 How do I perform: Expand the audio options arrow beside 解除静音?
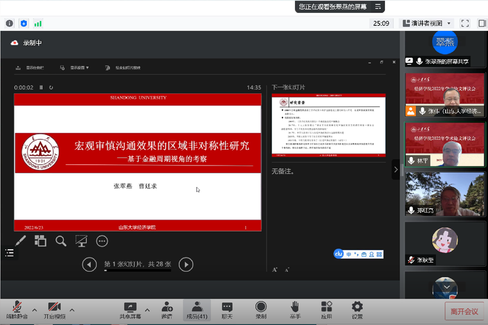pos(35,310)
